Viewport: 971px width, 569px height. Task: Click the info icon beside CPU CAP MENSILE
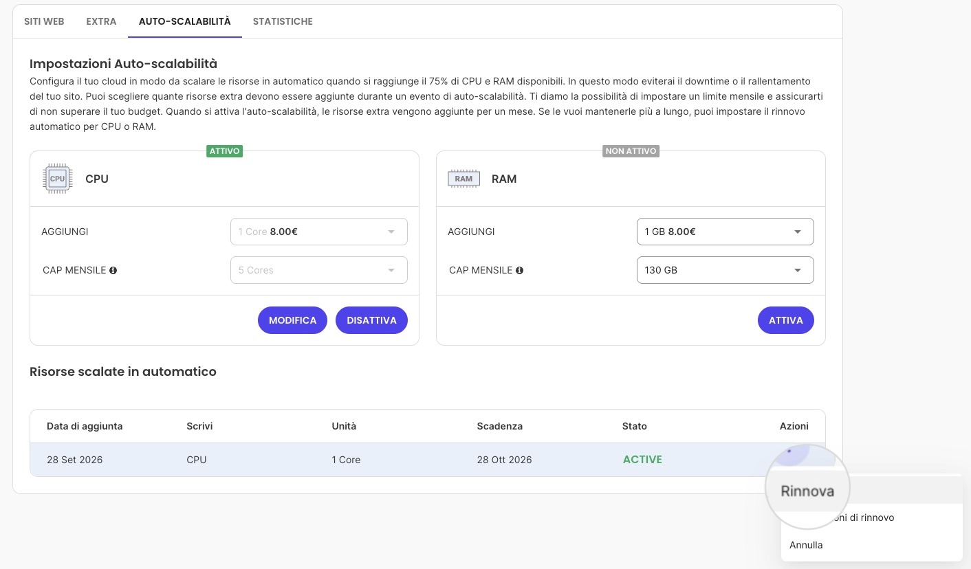pyautogui.click(x=113, y=270)
